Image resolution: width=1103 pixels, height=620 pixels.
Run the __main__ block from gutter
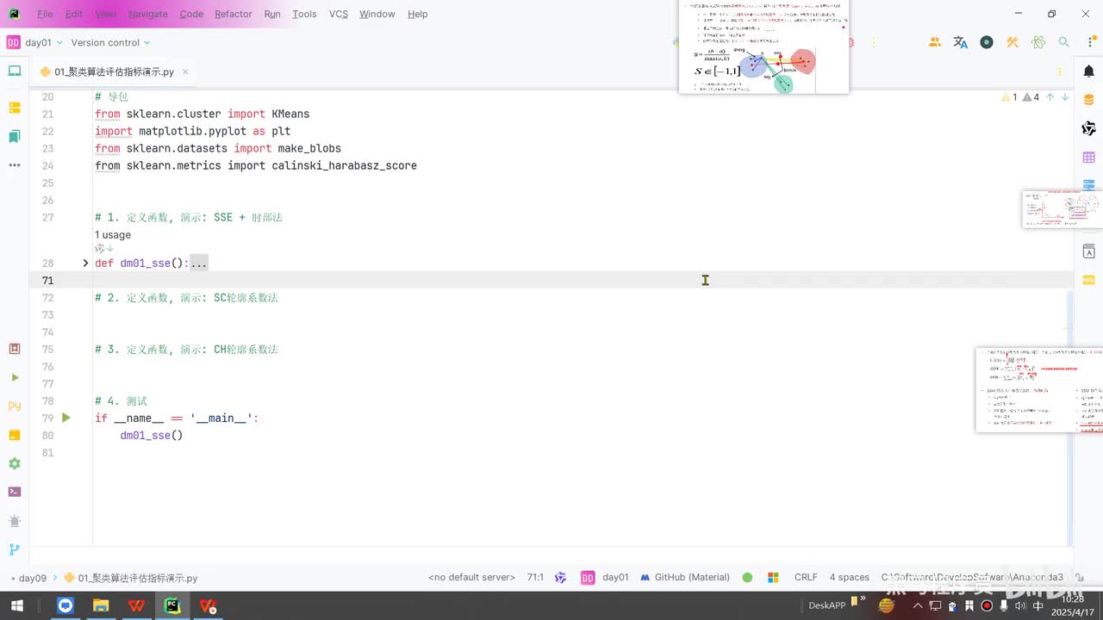[x=66, y=418]
